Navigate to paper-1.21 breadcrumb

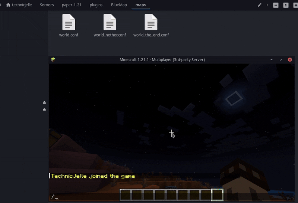(x=72, y=5)
